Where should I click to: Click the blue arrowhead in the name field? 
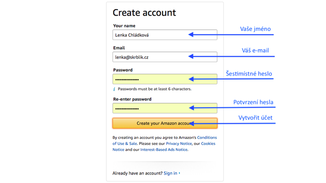click(191, 35)
